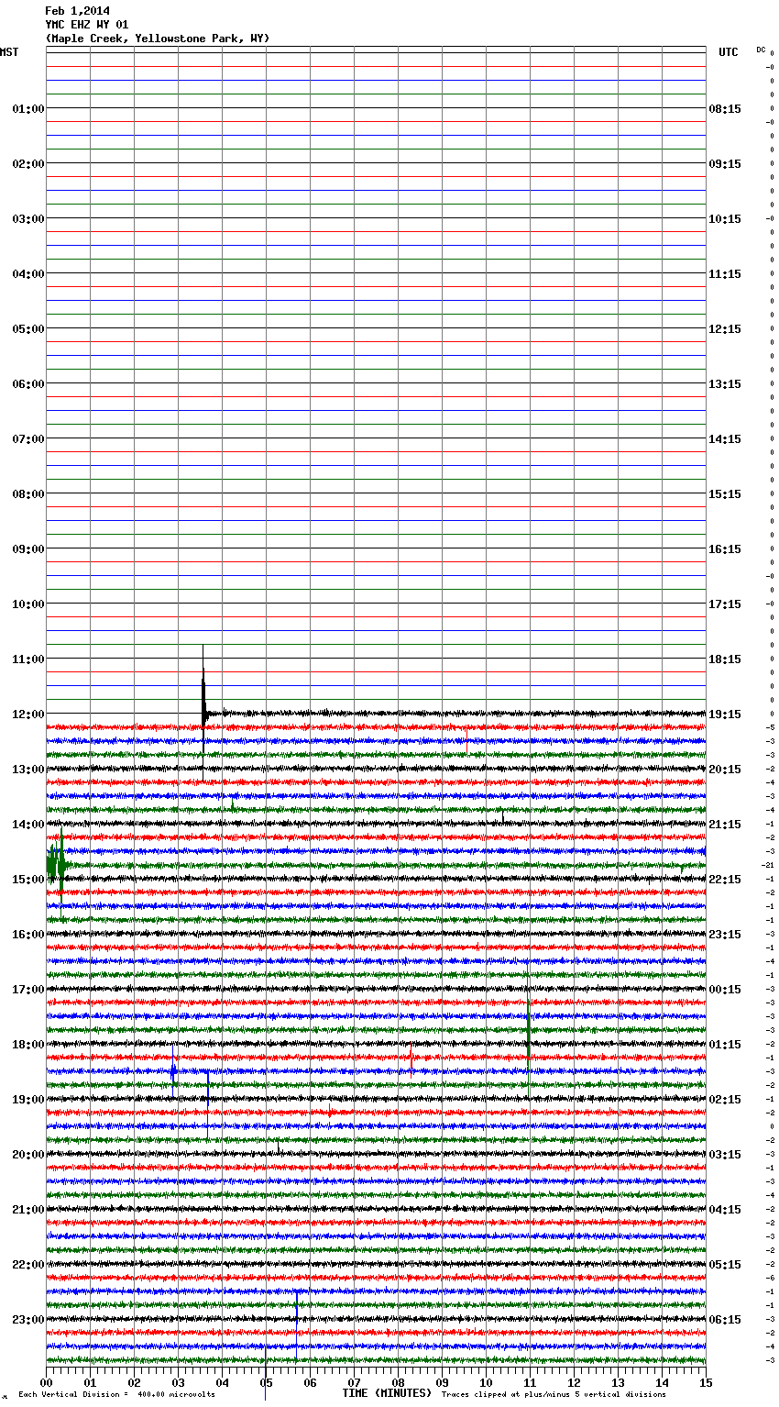Click the 18:15 UTC time label

(725, 659)
